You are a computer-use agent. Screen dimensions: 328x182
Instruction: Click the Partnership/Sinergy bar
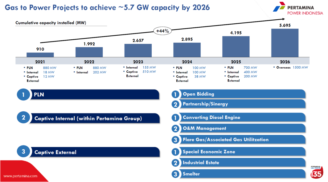242,104
